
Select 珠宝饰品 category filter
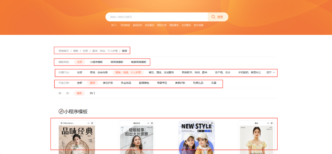(x=126, y=83)
